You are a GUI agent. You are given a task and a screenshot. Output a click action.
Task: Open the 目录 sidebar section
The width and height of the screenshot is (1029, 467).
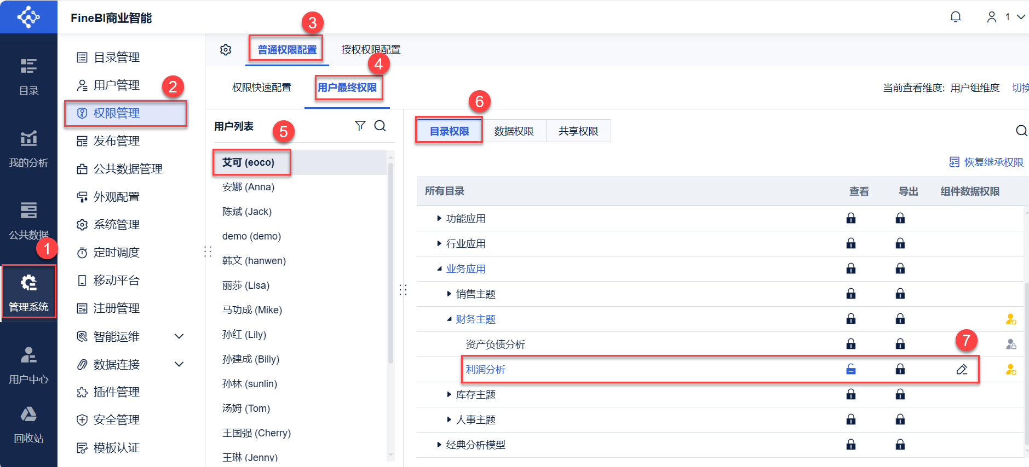28,76
